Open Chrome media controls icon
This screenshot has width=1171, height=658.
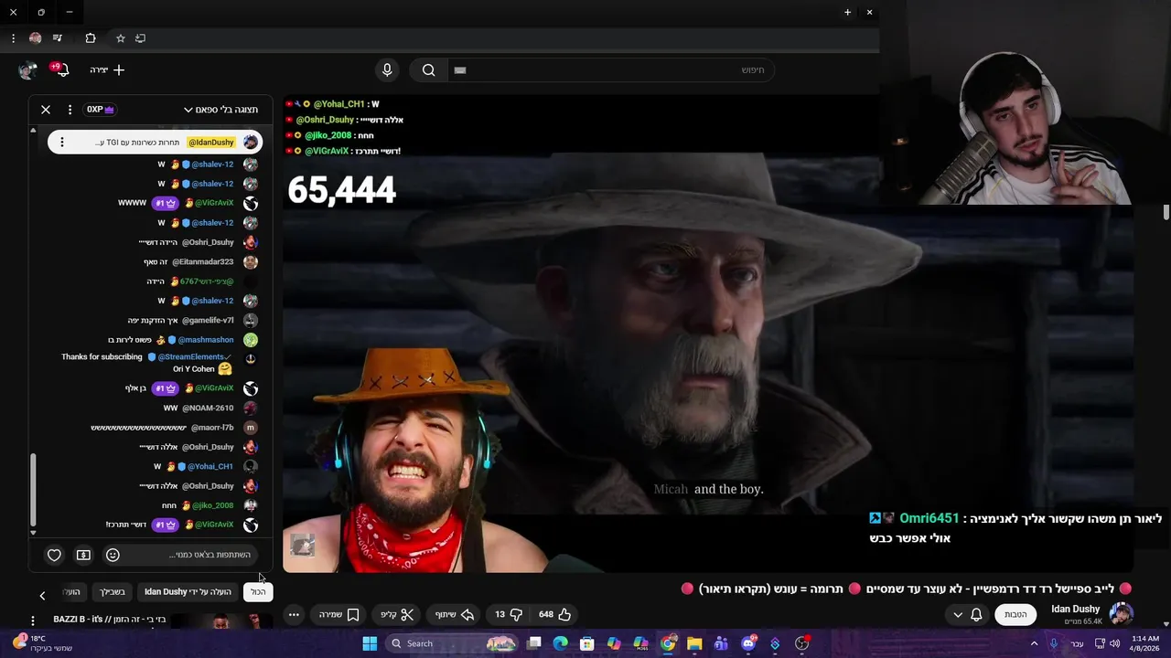point(58,38)
